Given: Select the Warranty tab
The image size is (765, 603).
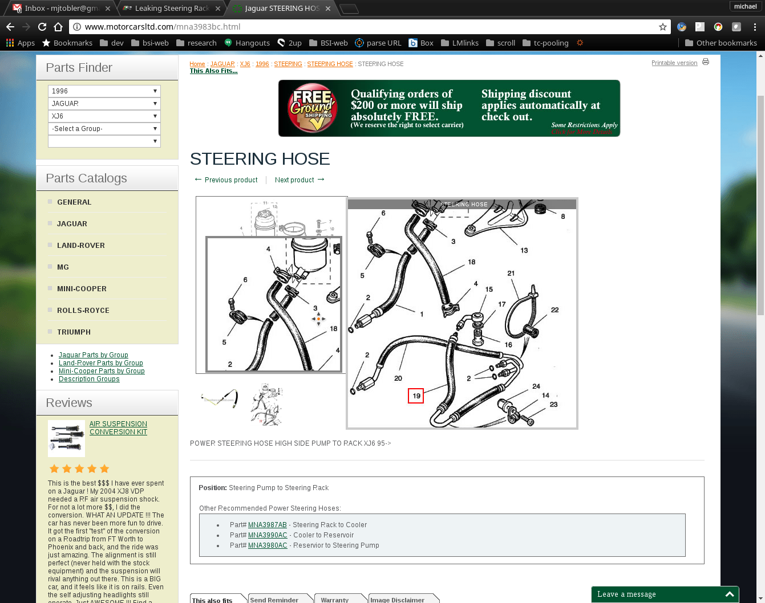Looking at the screenshot, I should 335,600.
